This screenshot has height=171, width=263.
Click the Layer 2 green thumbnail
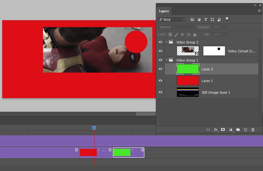pyautogui.click(x=188, y=69)
